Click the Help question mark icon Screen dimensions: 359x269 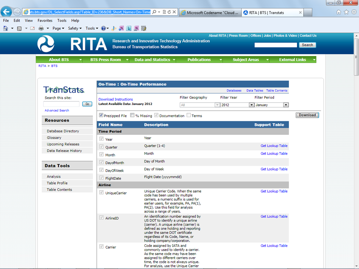(x=103, y=28)
